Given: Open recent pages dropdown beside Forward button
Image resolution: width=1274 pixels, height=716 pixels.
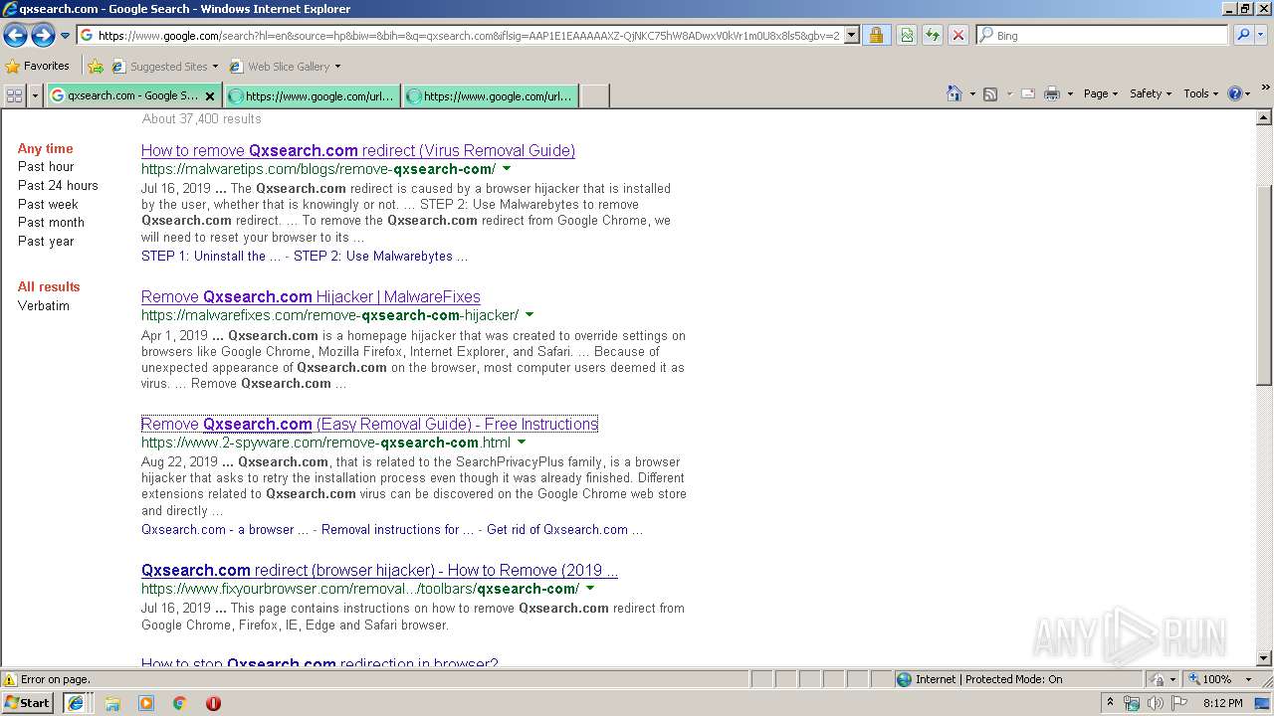Looking at the screenshot, I should [x=65, y=36].
